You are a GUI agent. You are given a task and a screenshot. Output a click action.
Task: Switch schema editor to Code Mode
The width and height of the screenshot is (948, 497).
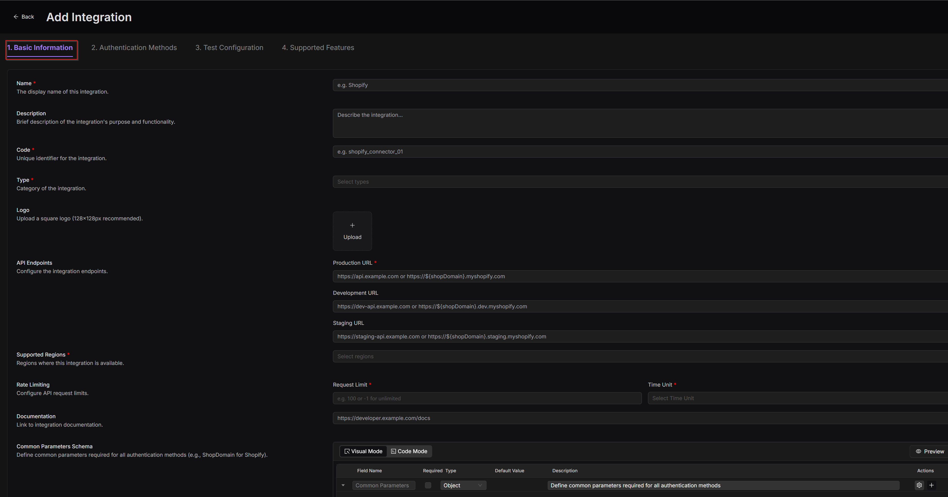(x=409, y=451)
